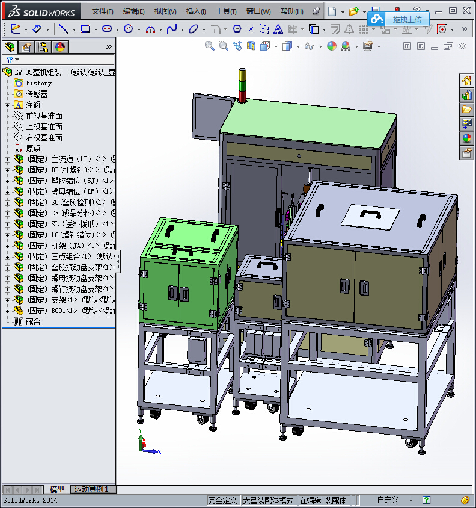Click the Smart Dimension tool
The image size is (476, 508).
click(37, 29)
